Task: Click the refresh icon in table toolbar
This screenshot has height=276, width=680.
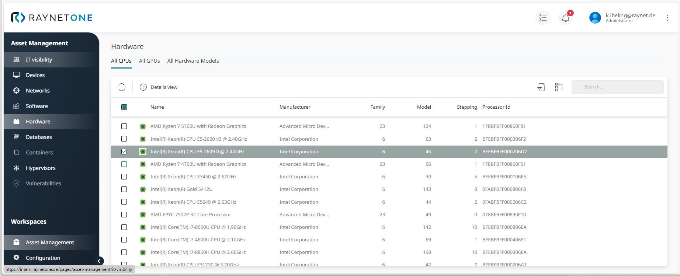Action: click(122, 87)
